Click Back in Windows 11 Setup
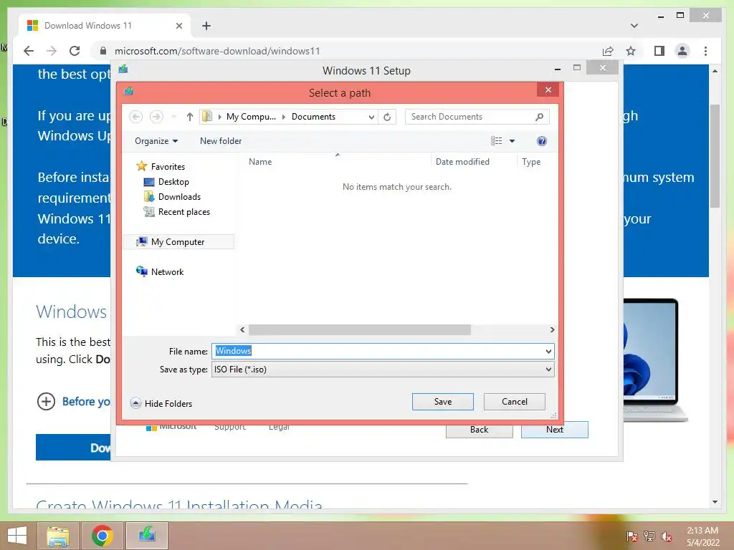The image size is (734, 550). [x=479, y=430]
